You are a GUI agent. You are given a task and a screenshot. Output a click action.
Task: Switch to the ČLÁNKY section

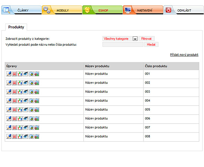pos(22,10)
